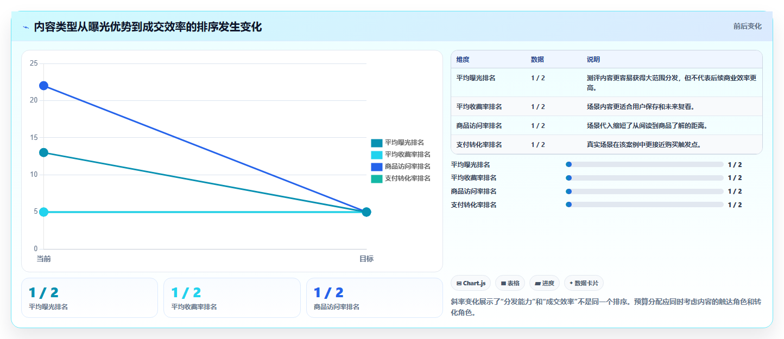784x339 pixels.
Task: Click the 平均曝光排名 progress bar
Action: 644,164
